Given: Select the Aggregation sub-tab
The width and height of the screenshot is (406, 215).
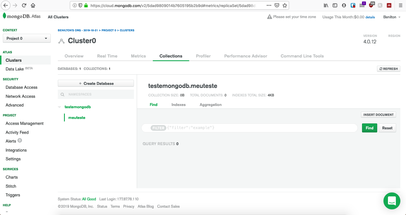Looking at the screenshot, I should click(x=211, y=105).
